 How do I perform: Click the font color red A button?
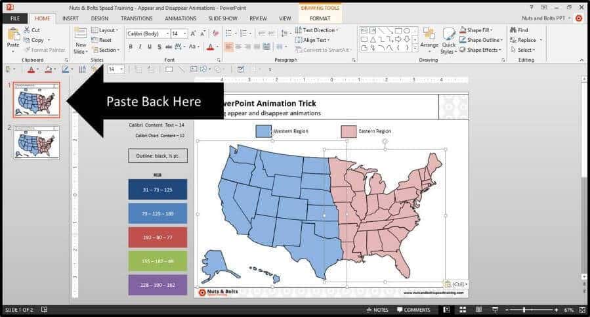coord(210,47)
